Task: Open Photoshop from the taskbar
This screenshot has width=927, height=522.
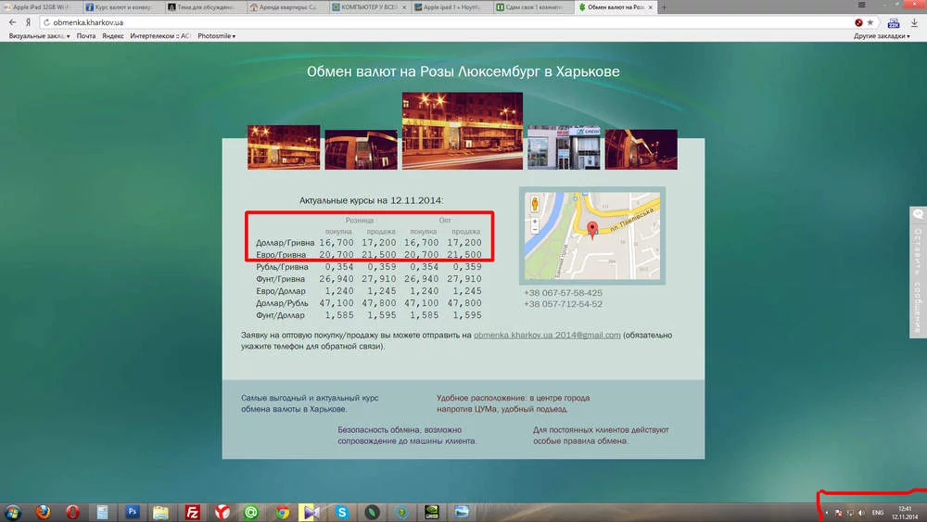Action: pyautogui.click(x=132, y=512)
